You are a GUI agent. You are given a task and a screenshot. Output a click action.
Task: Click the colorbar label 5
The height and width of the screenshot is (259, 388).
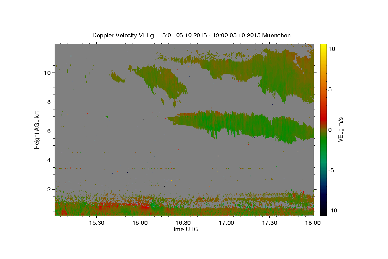[330, 89]
